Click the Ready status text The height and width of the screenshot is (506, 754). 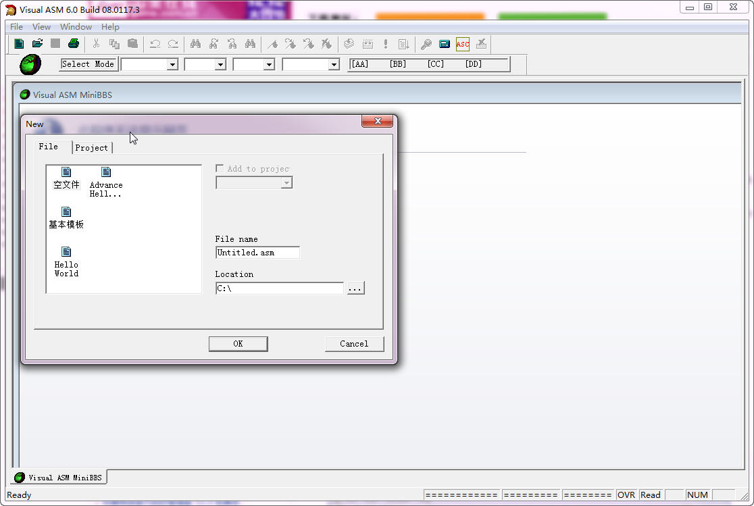pyautogui.click(x=19, y=495)
